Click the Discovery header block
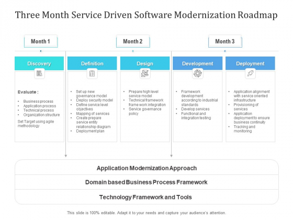The height and width of the screenshot is (220, 293). 39,63
